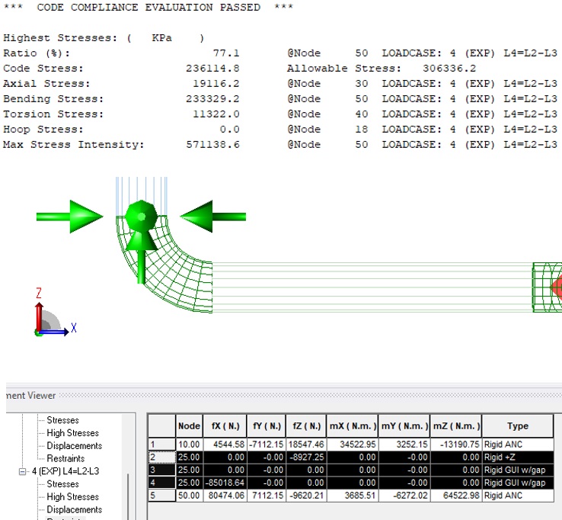This screenshot has height=520, width=562.
Task: Click the Node column header
Action: [188, 426]
